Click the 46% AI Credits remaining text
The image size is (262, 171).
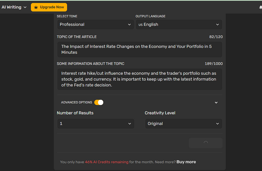[107, 162]
